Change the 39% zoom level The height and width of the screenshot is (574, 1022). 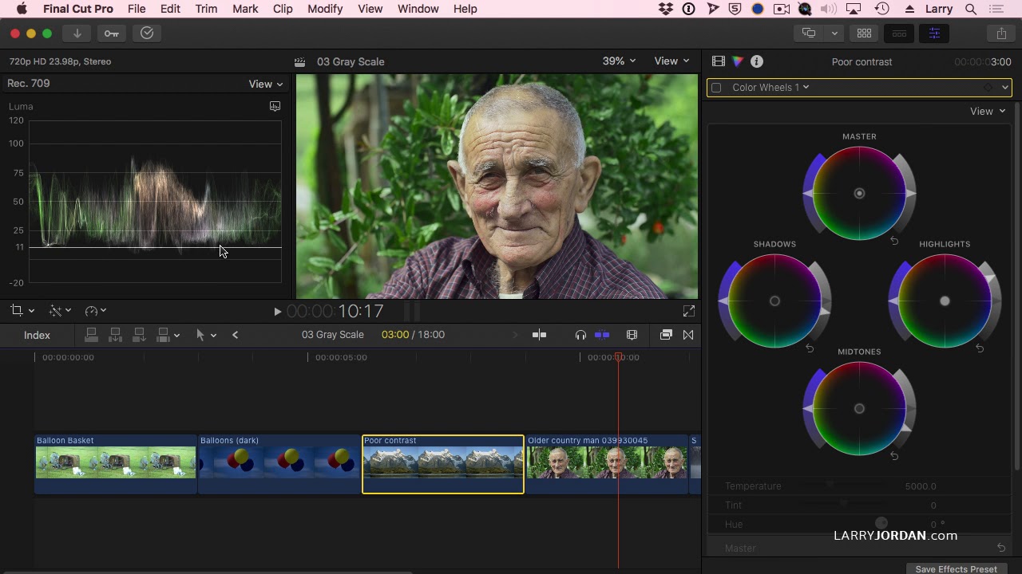point(619,61)
